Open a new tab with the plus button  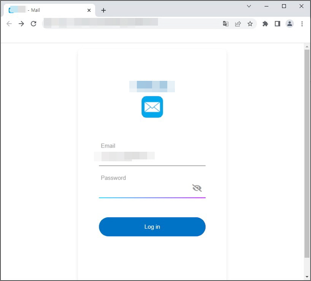[x=103, y=10]
